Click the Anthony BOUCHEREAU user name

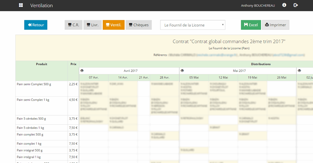(258, 6)
